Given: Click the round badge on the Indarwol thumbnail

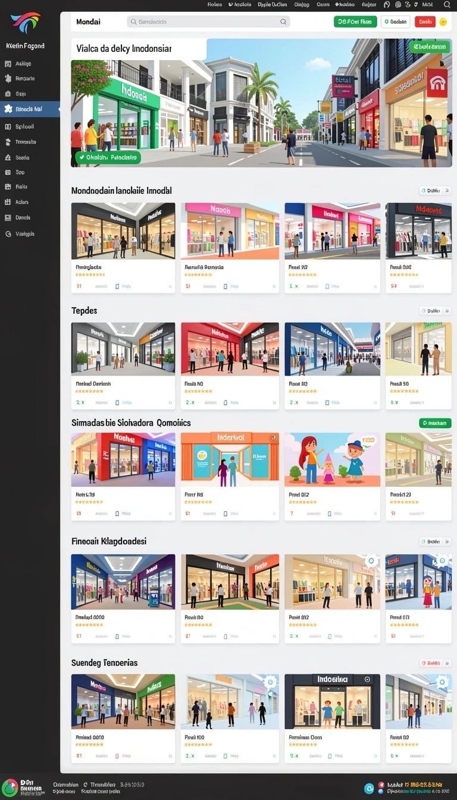Looking at the screenshot, I should 273,438.
